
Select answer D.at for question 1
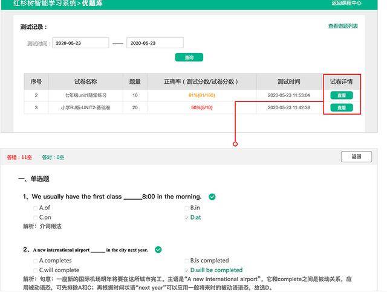click(187, 217)
